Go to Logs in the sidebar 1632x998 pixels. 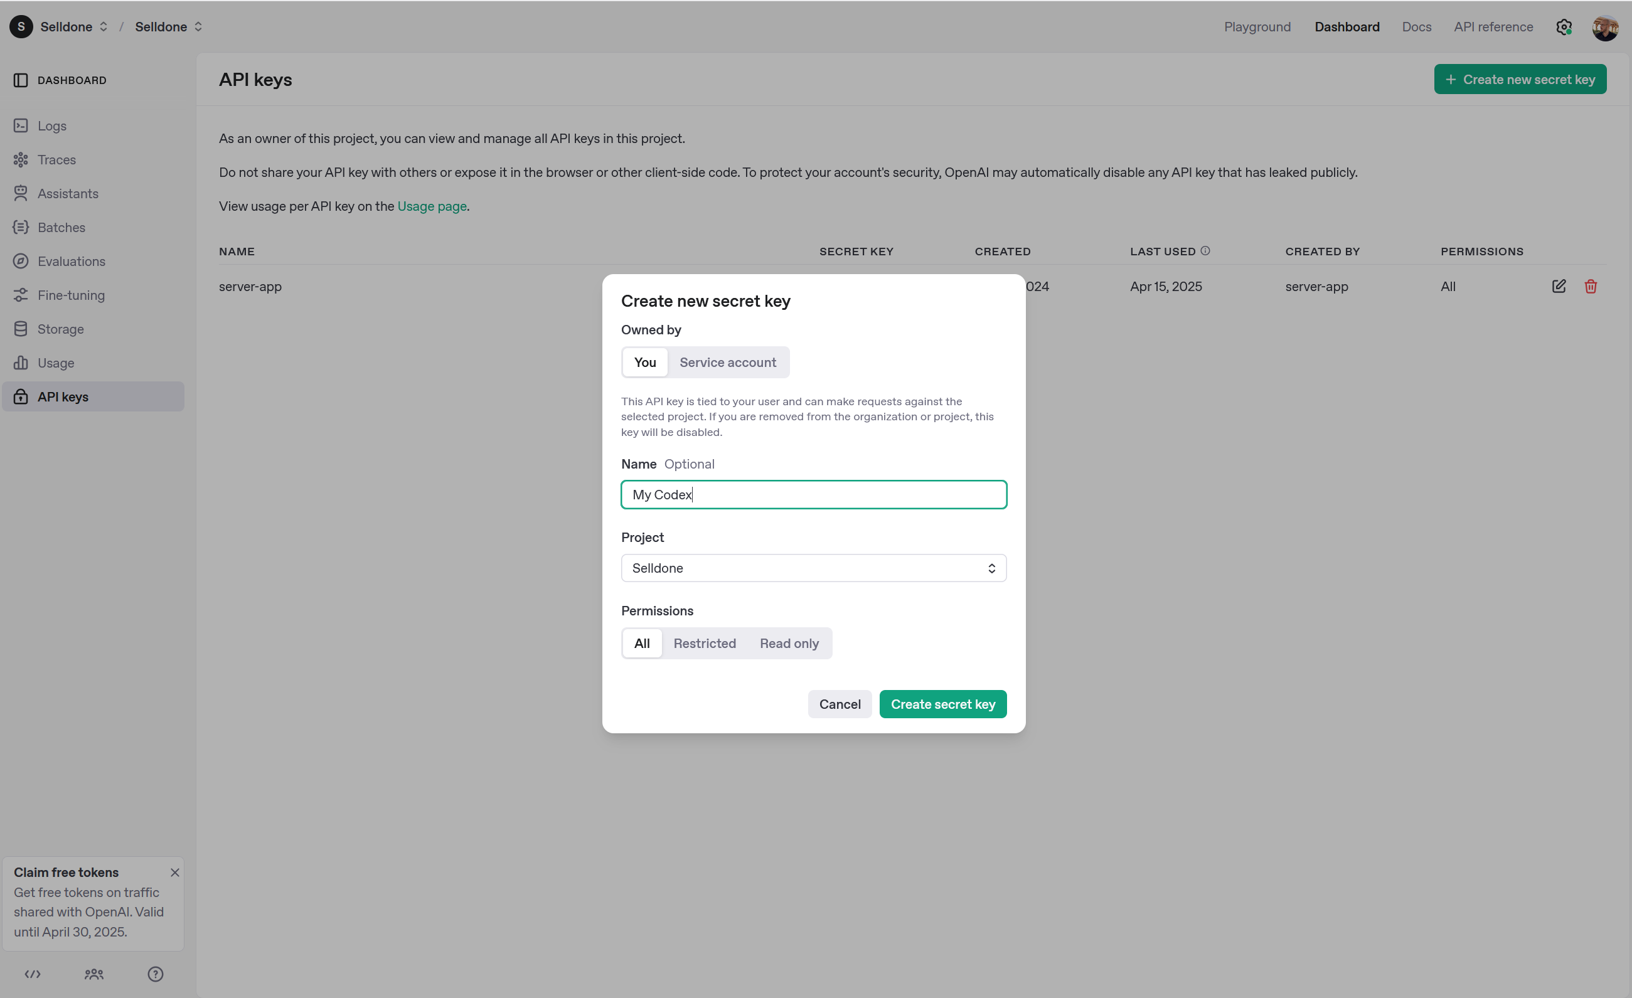coord(93,126)
